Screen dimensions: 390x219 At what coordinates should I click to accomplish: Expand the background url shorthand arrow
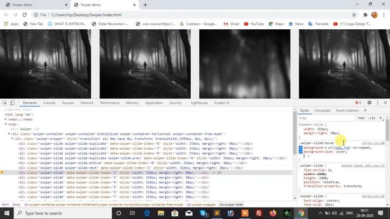[x=326, y=148]
